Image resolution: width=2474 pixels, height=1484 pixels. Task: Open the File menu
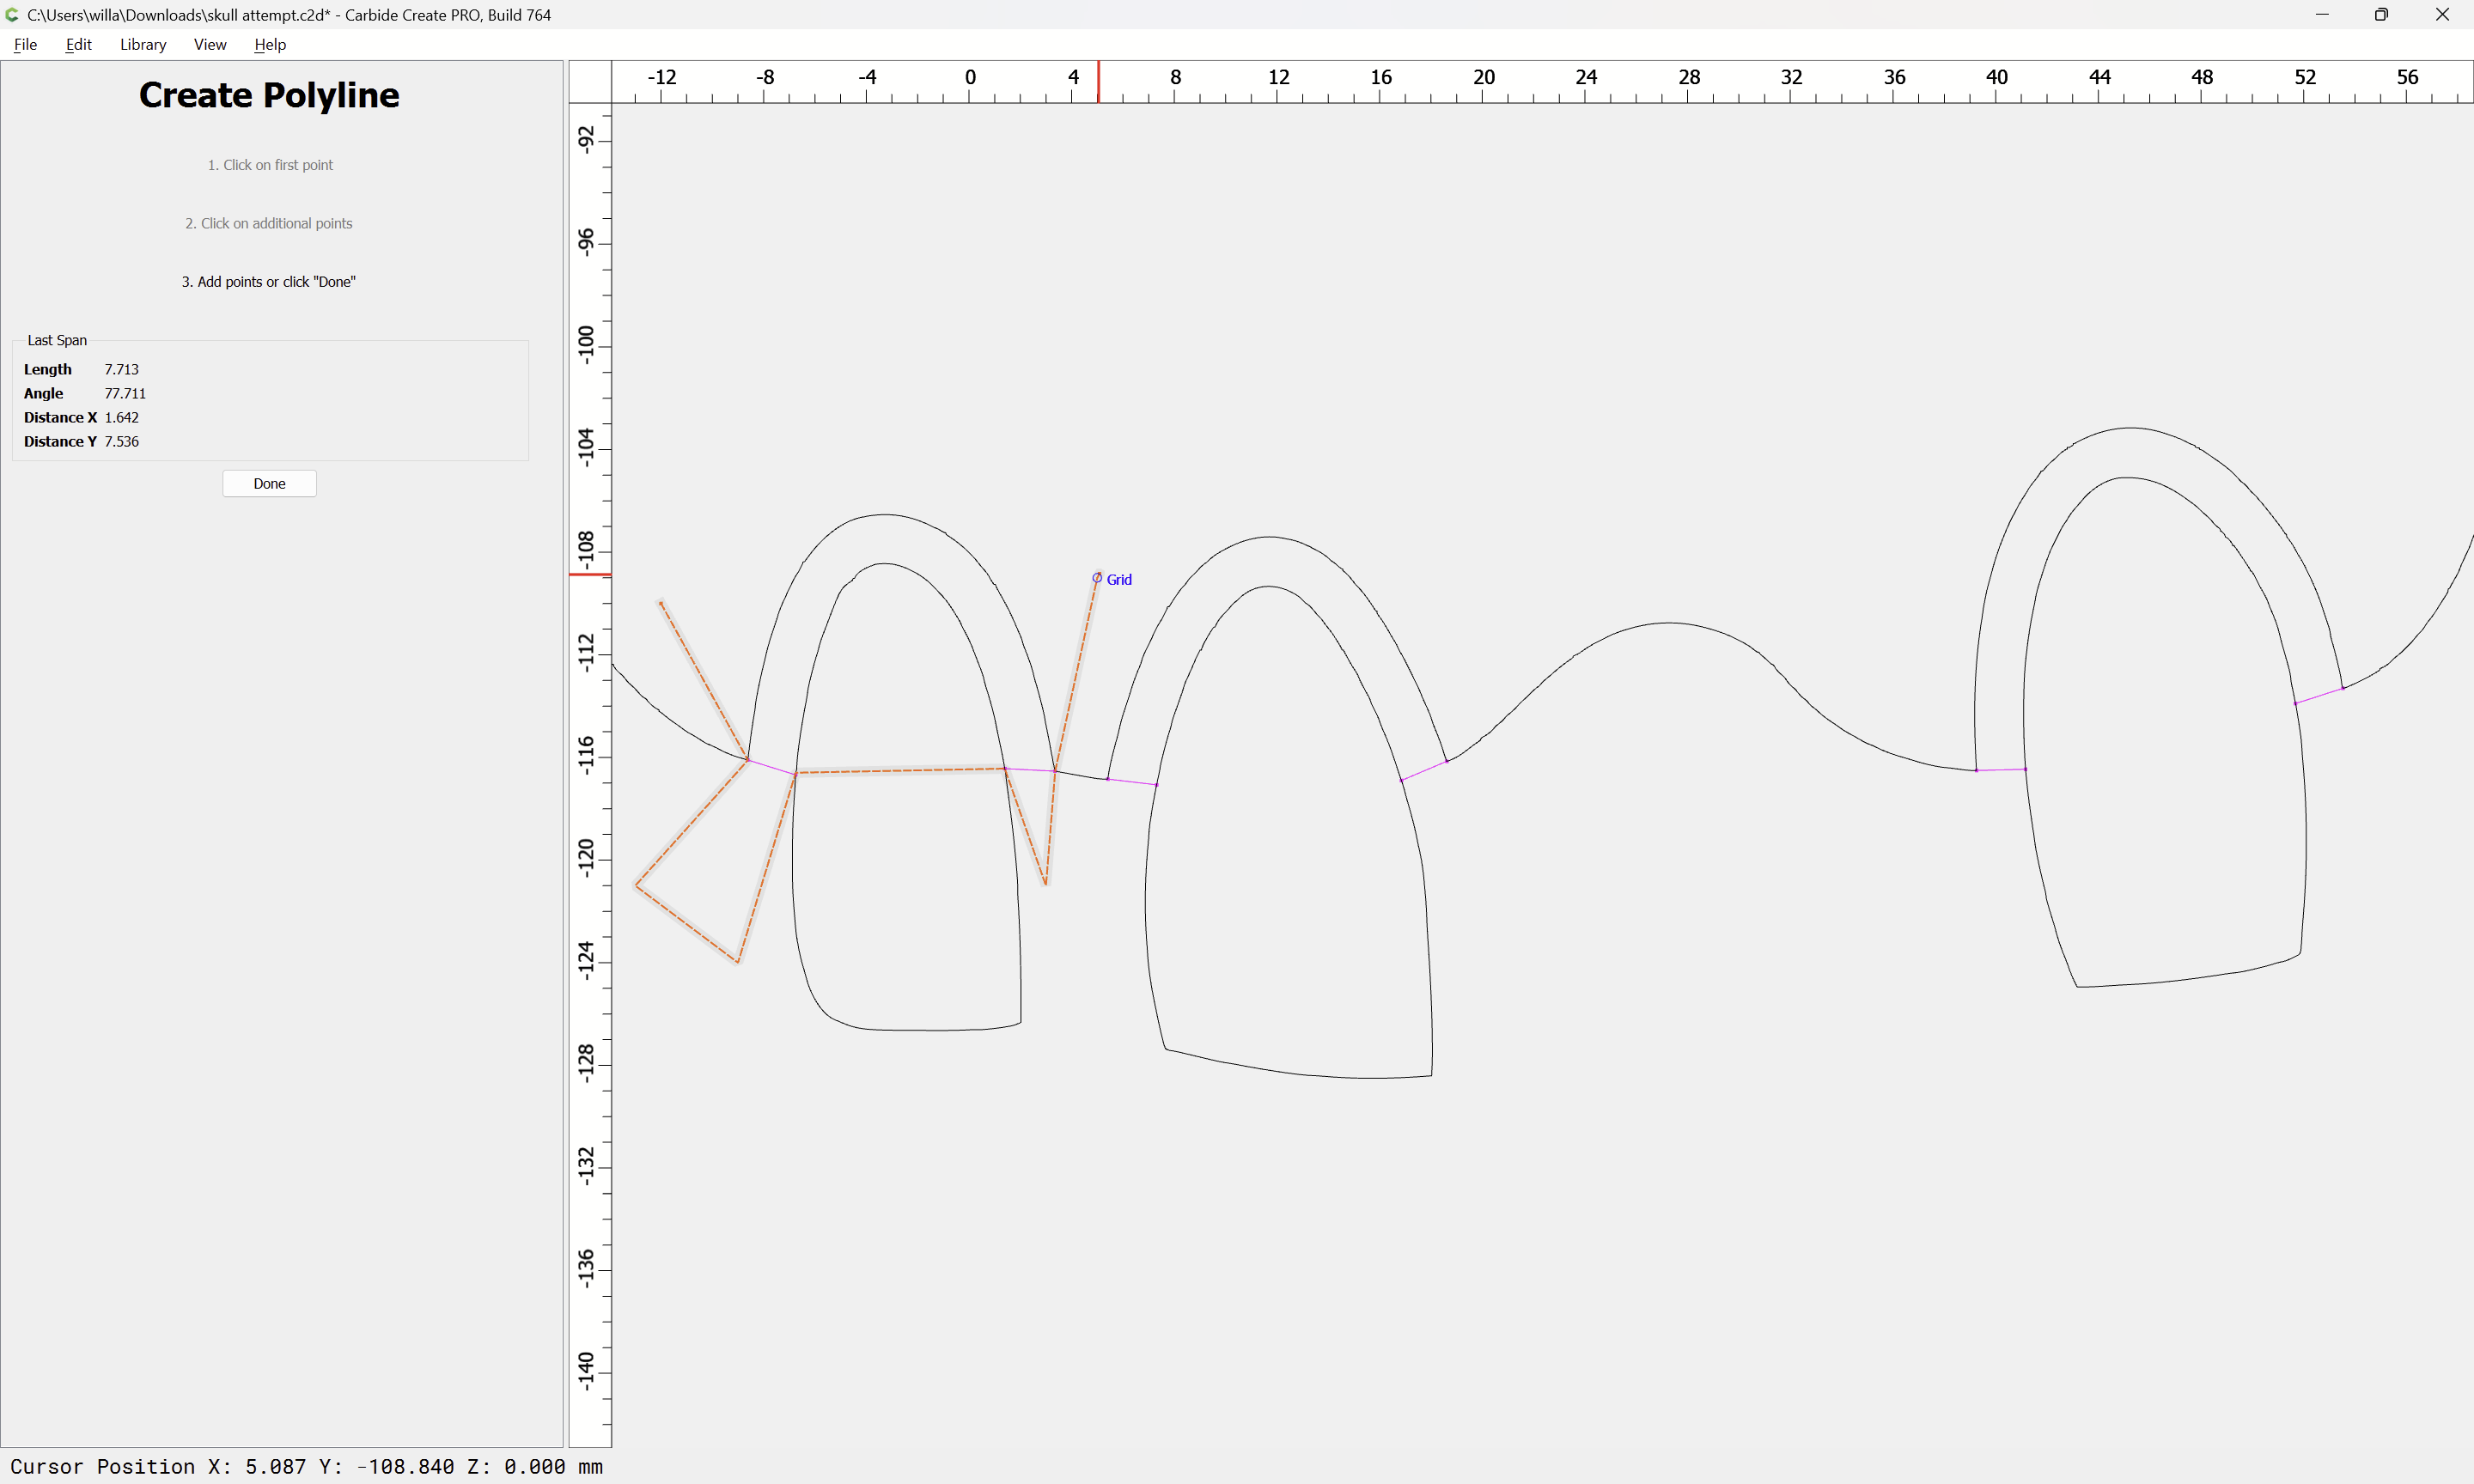click(x=25, y=44)
